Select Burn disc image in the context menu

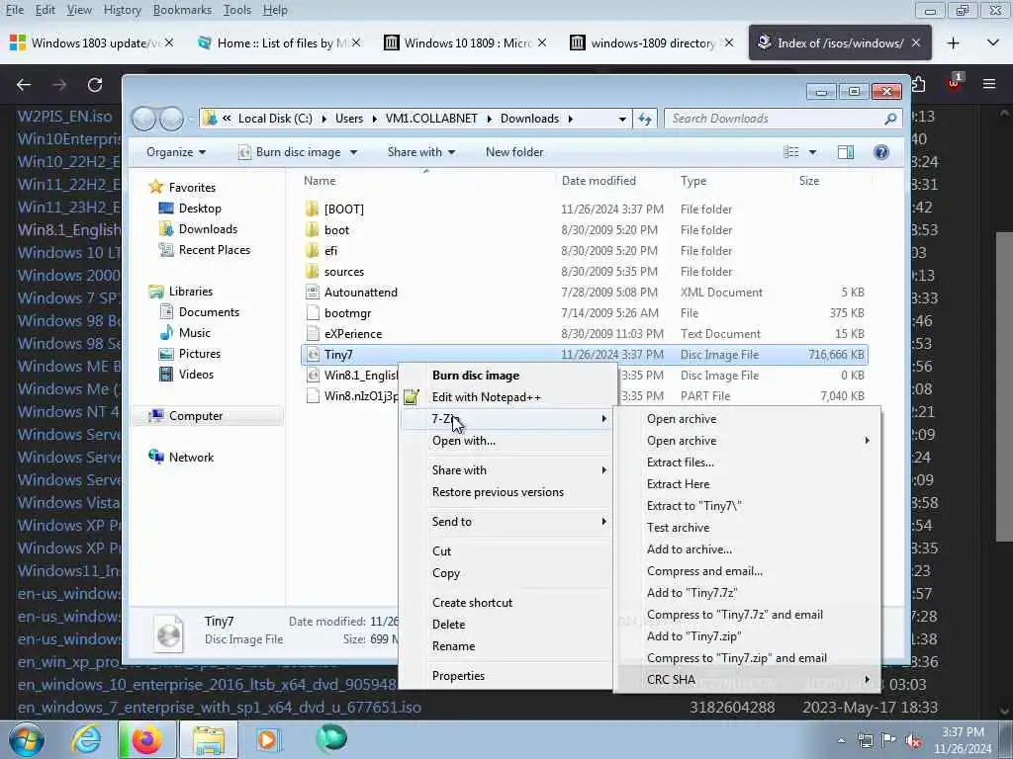476,375
